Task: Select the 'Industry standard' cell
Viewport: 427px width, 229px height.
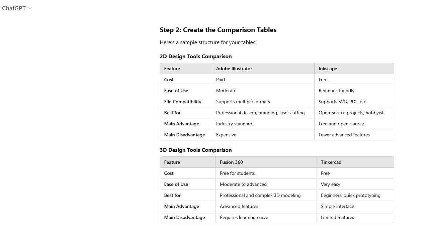Action: pos(234,124)
